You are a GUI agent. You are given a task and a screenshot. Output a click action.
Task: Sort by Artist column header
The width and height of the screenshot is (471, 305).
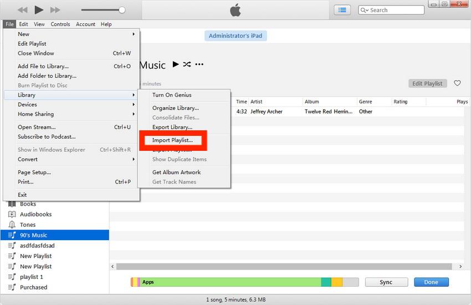tap(276, 101)
